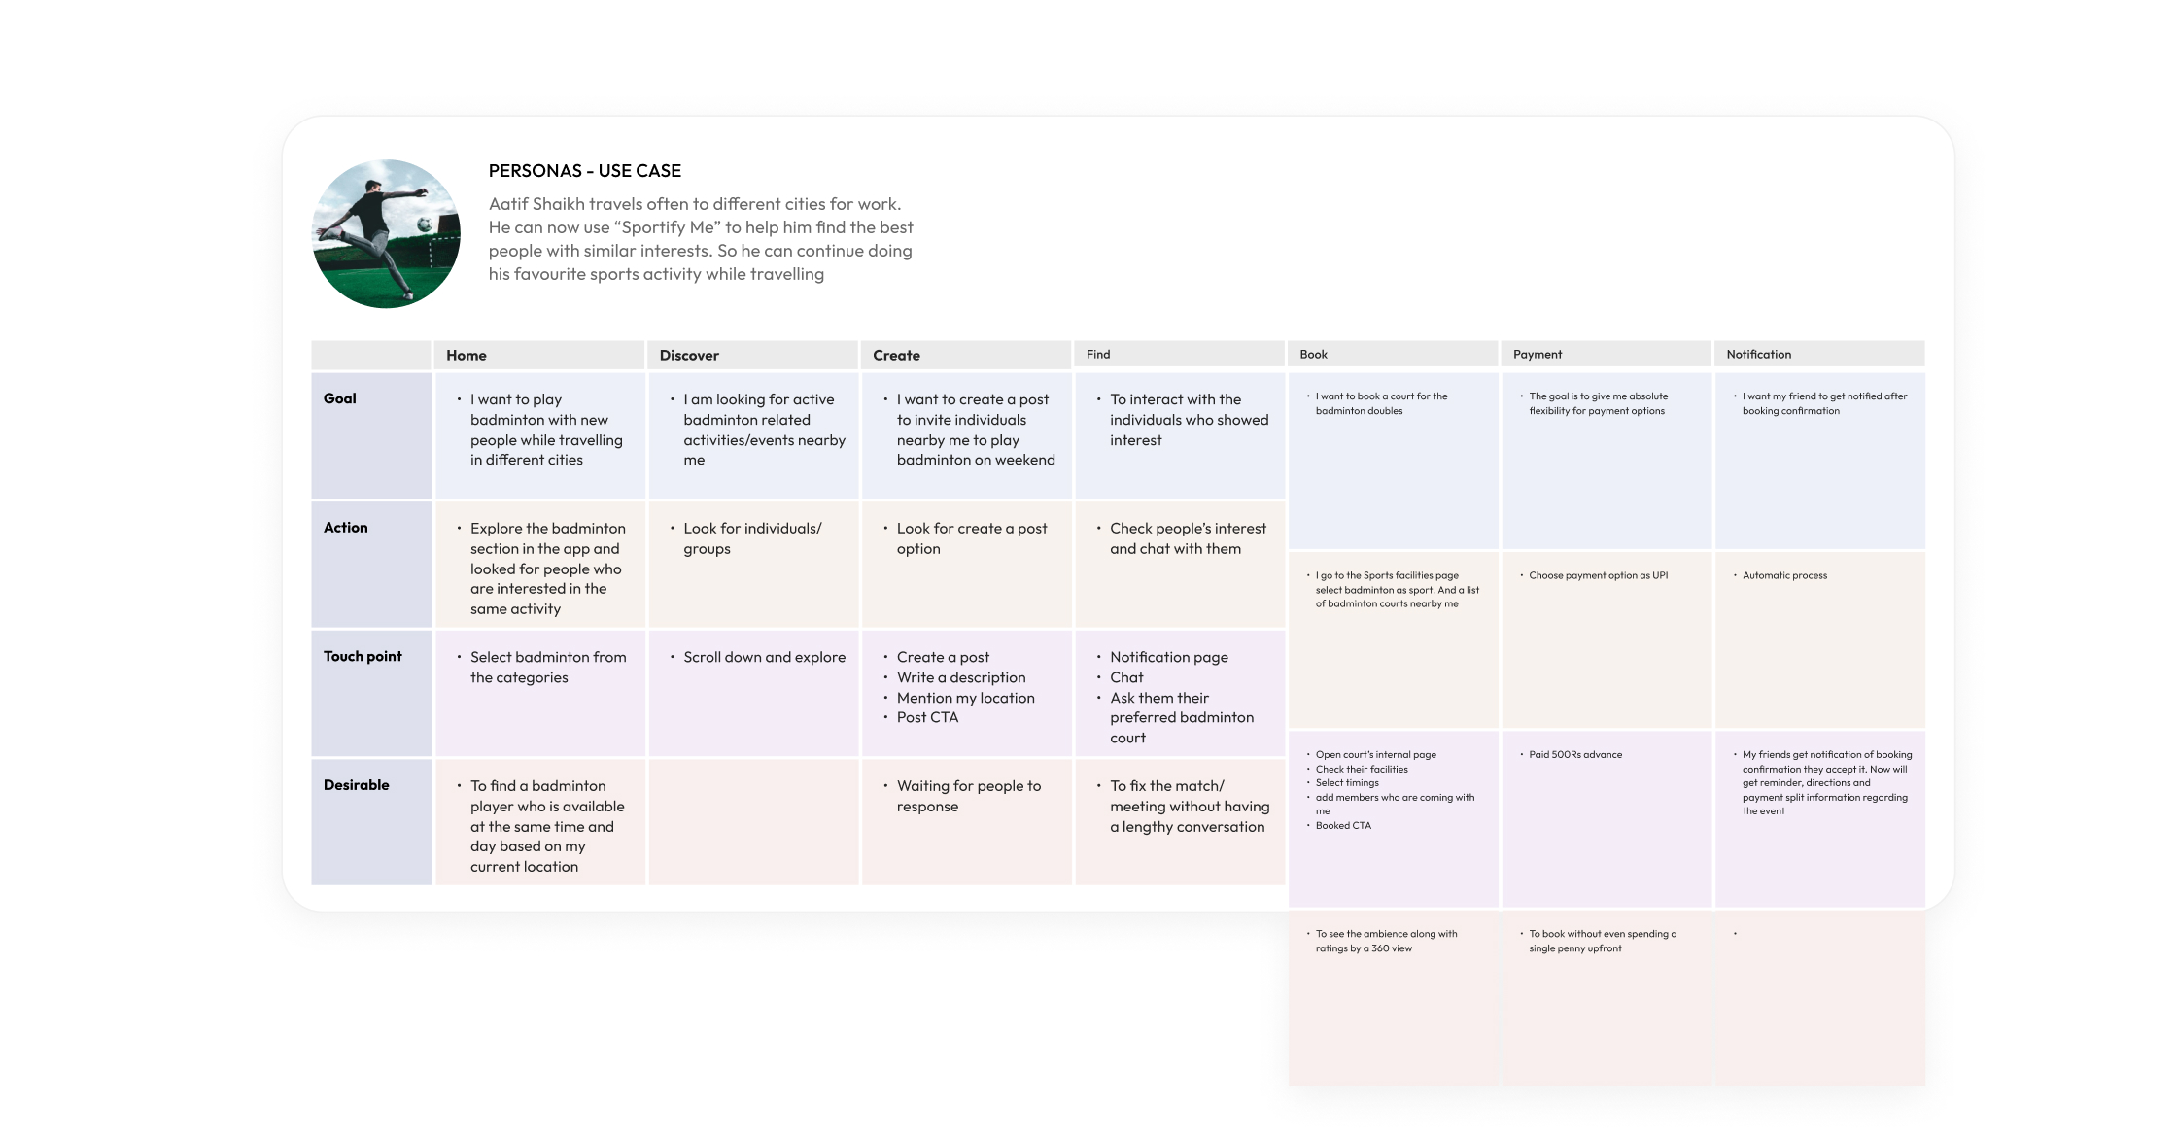Select the Home column header
Image resolution: width=2177 pixels, height=1137 pixels.
click(466, 356)
